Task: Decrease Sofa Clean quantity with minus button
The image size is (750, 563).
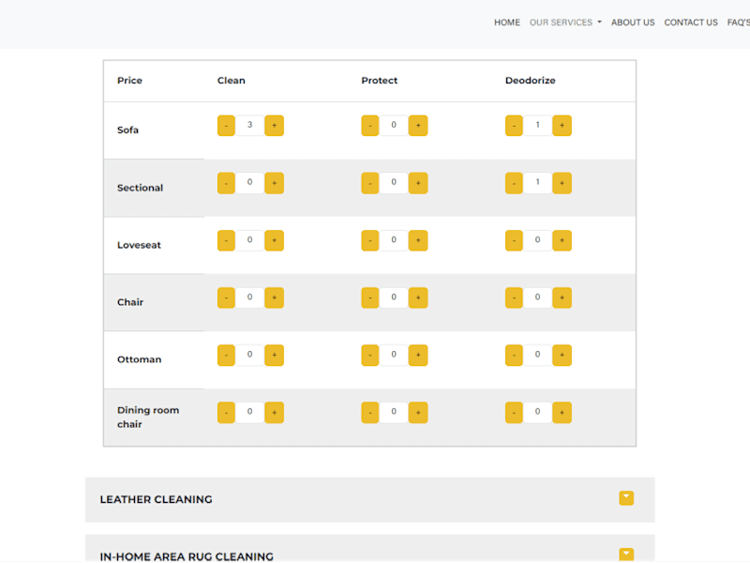Action: click(226, 126)
